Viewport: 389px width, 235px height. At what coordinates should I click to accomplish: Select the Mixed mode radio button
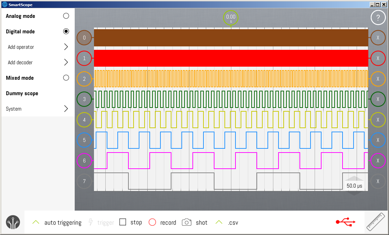click(x=66, y=78)
